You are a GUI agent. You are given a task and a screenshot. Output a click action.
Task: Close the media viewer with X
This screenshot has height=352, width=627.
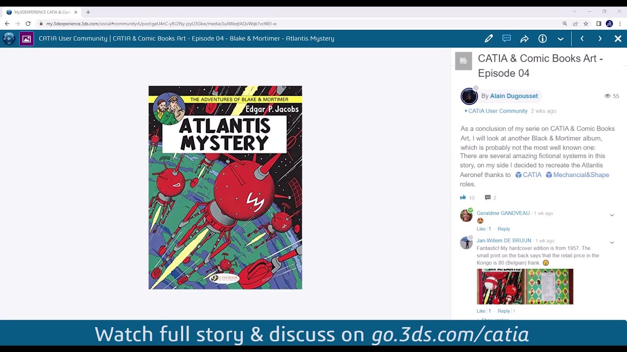[x=618, y=39]
